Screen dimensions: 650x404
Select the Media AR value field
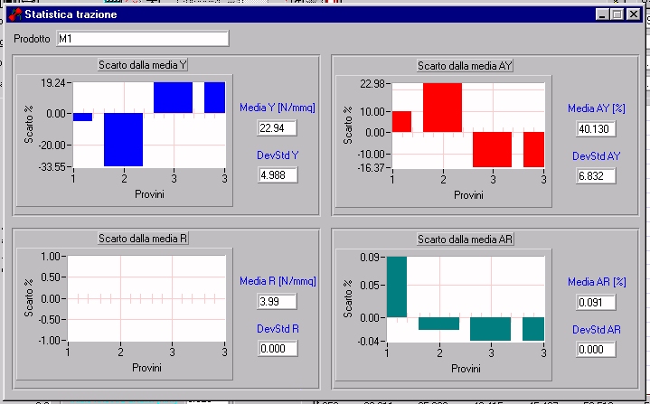coord(597,302)
